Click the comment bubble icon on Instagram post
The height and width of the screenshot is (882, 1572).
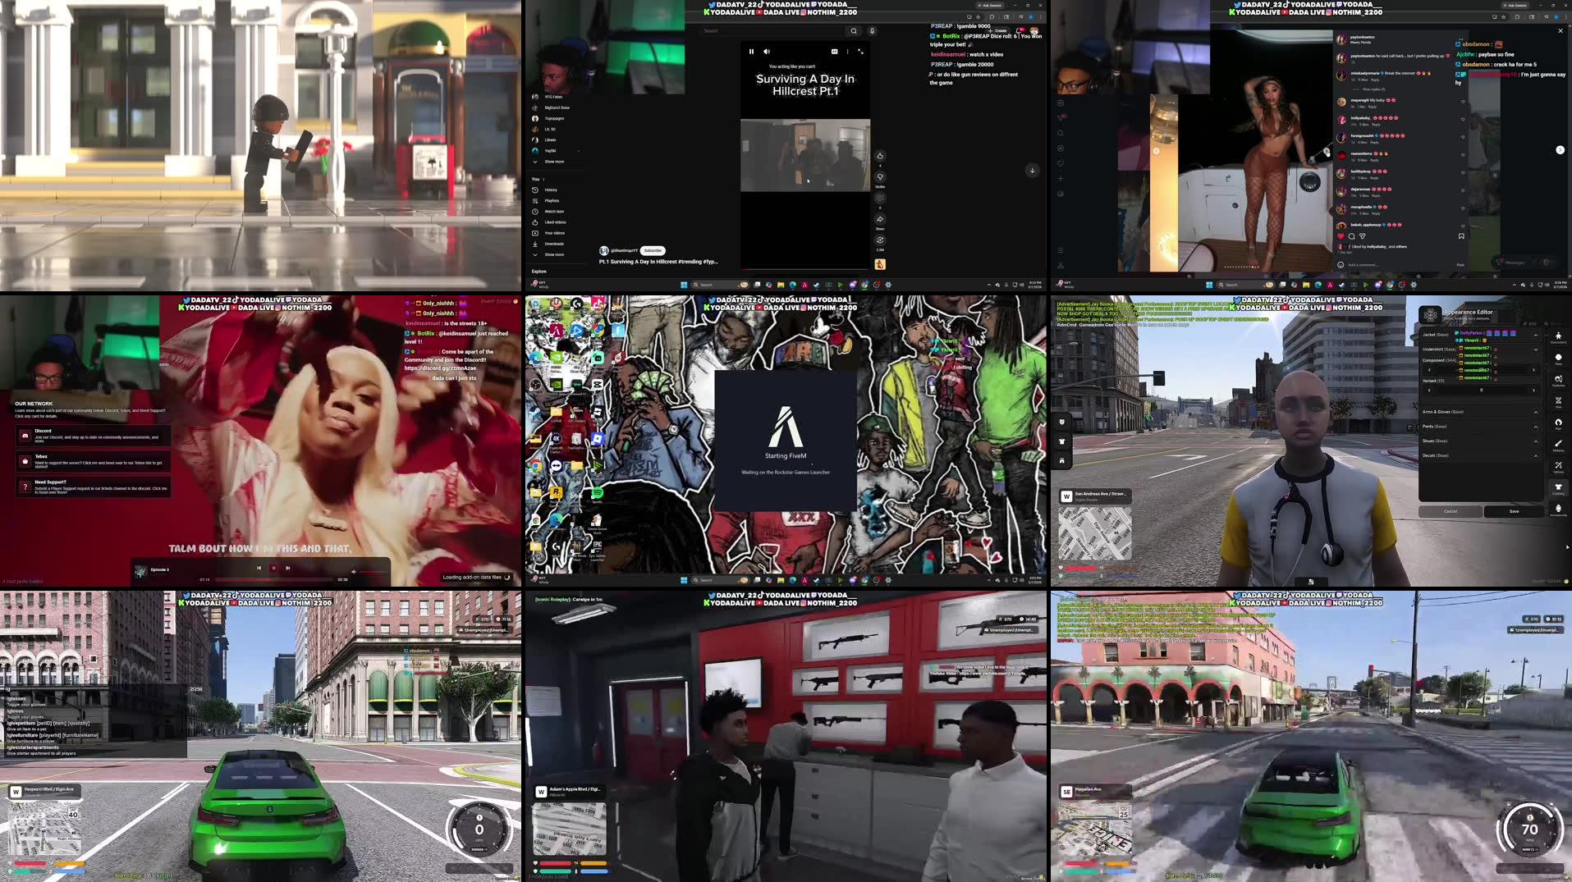tap(1351, 236)
